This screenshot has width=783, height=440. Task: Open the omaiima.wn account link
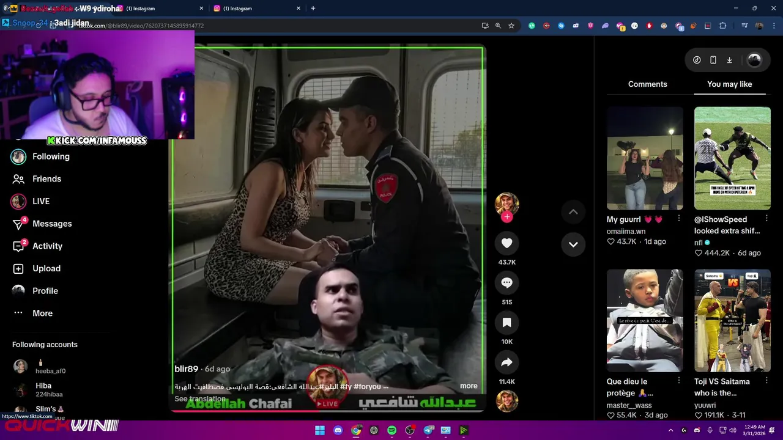tap(626, 232)
